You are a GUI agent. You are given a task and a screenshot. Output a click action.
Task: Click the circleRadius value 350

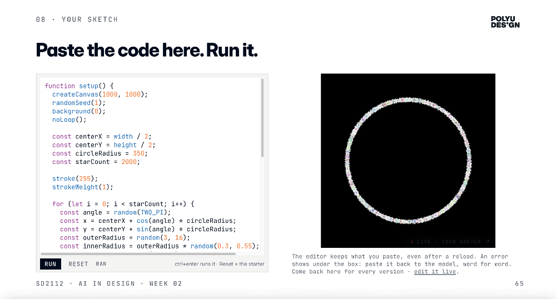(138, 153)
